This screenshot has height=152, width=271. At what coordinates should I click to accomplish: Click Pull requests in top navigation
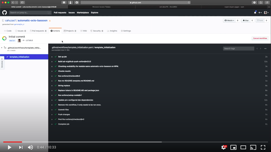pyautogui.click(x=60, y=13)
